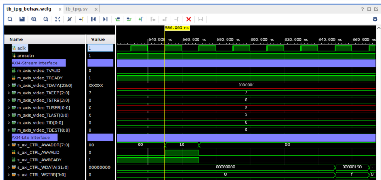Close the tb_tpg.sv tab
381x180 pixels.
[96, 9]
